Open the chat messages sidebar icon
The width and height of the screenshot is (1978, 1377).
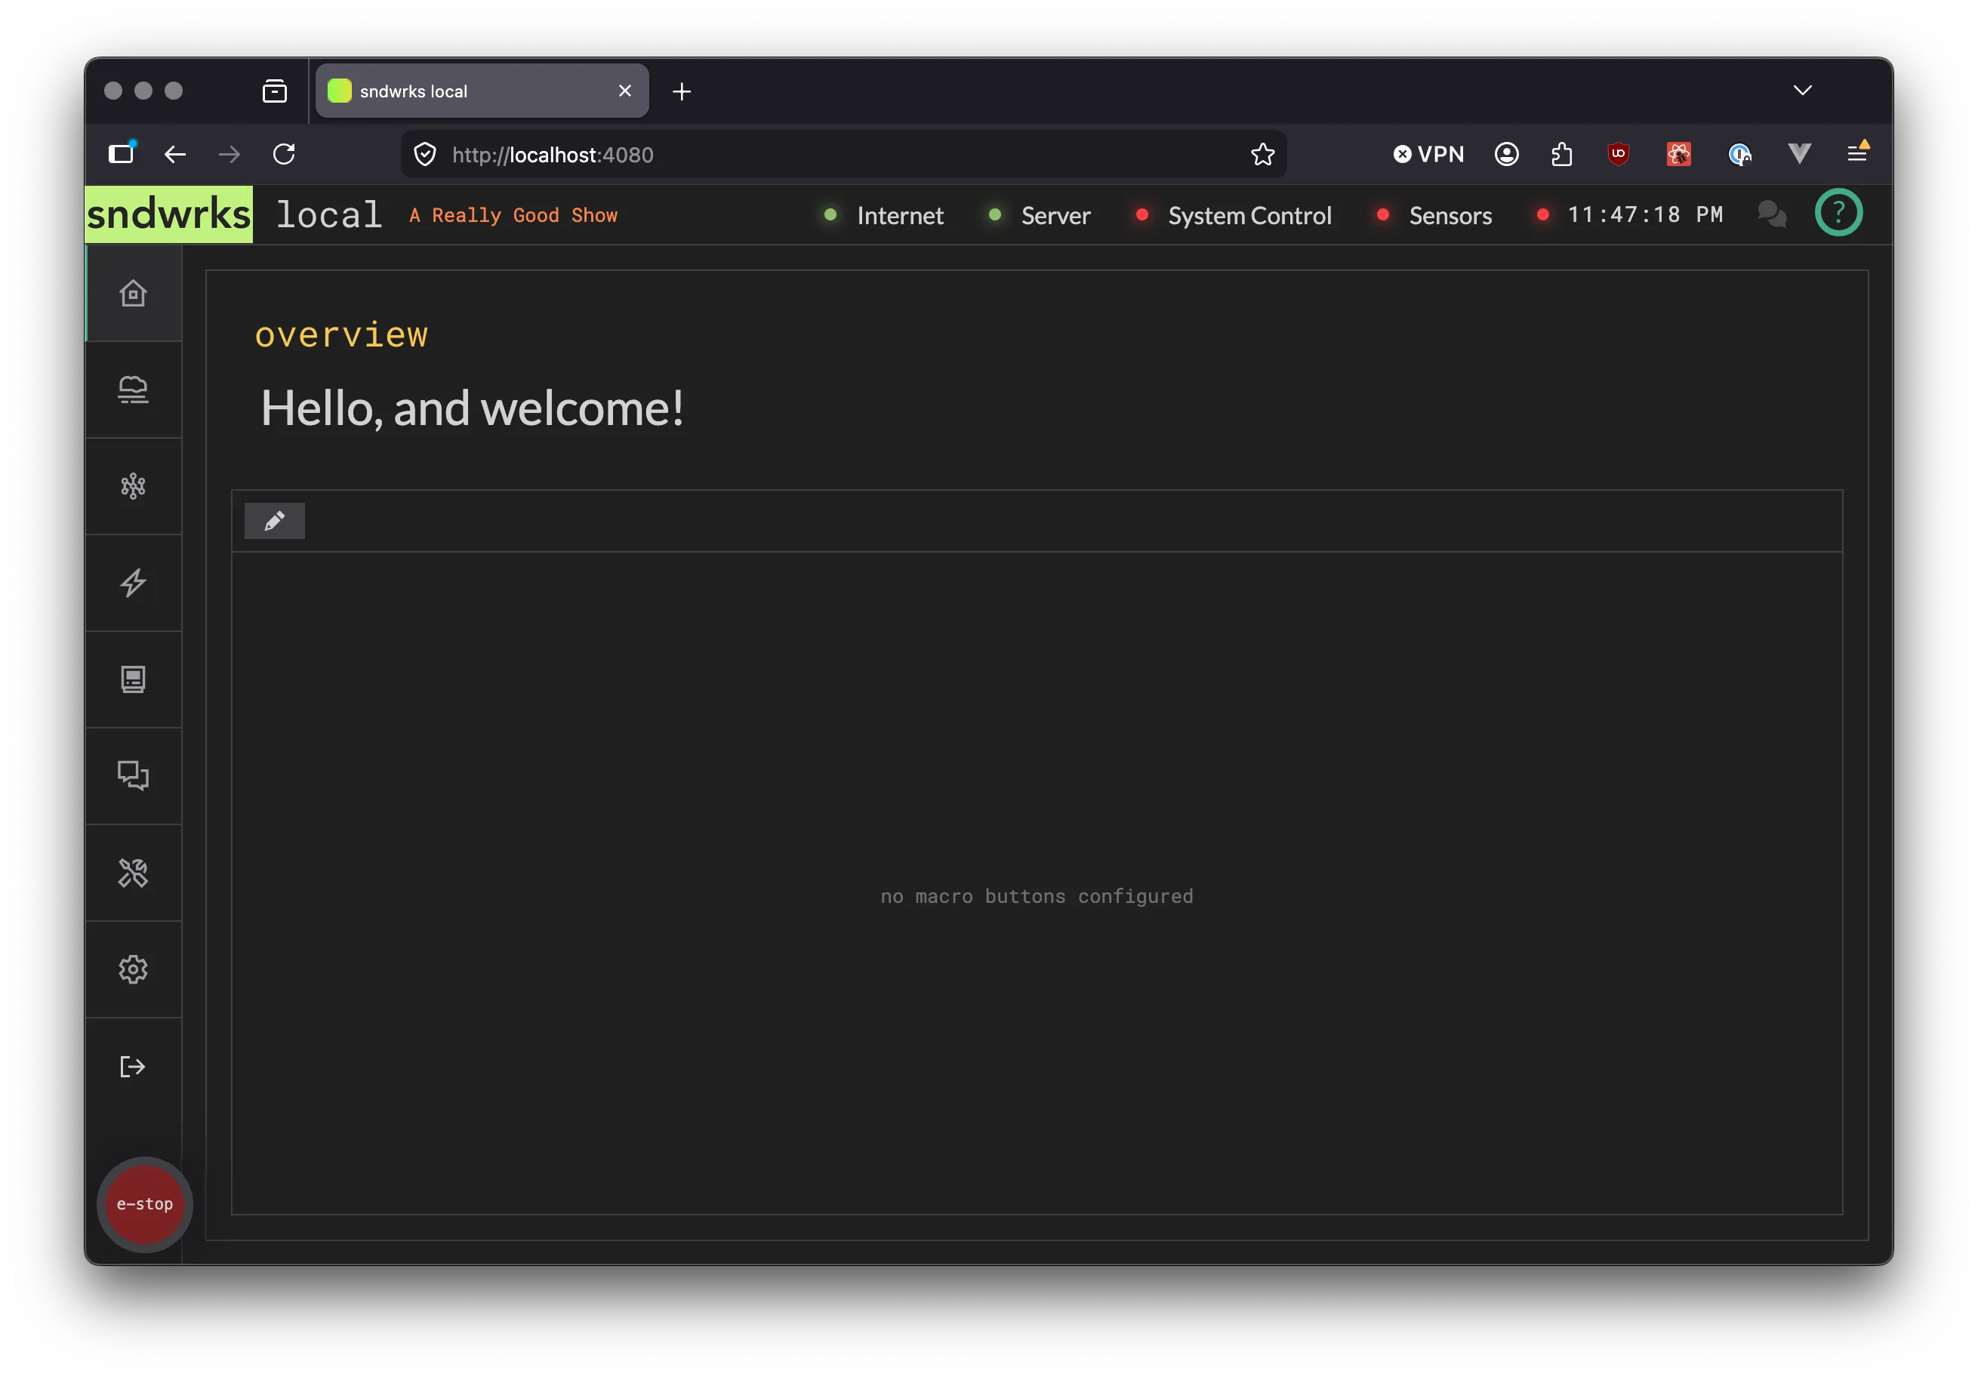coord(133,775)
